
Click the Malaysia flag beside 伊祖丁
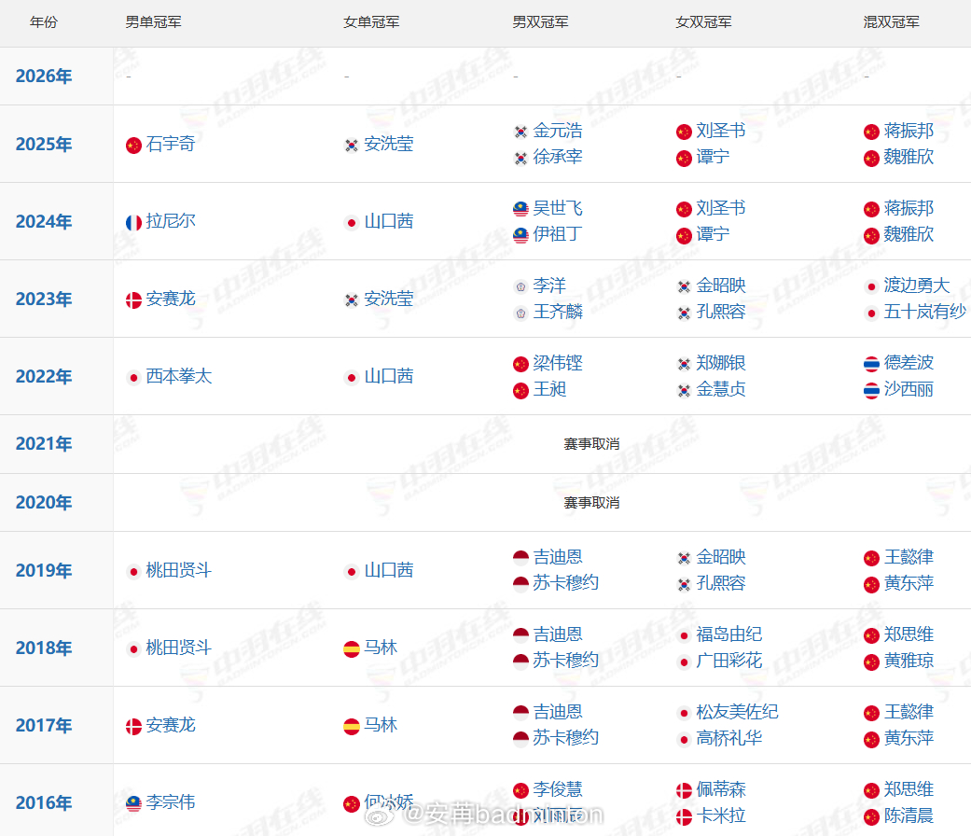(x=520, y=235)
